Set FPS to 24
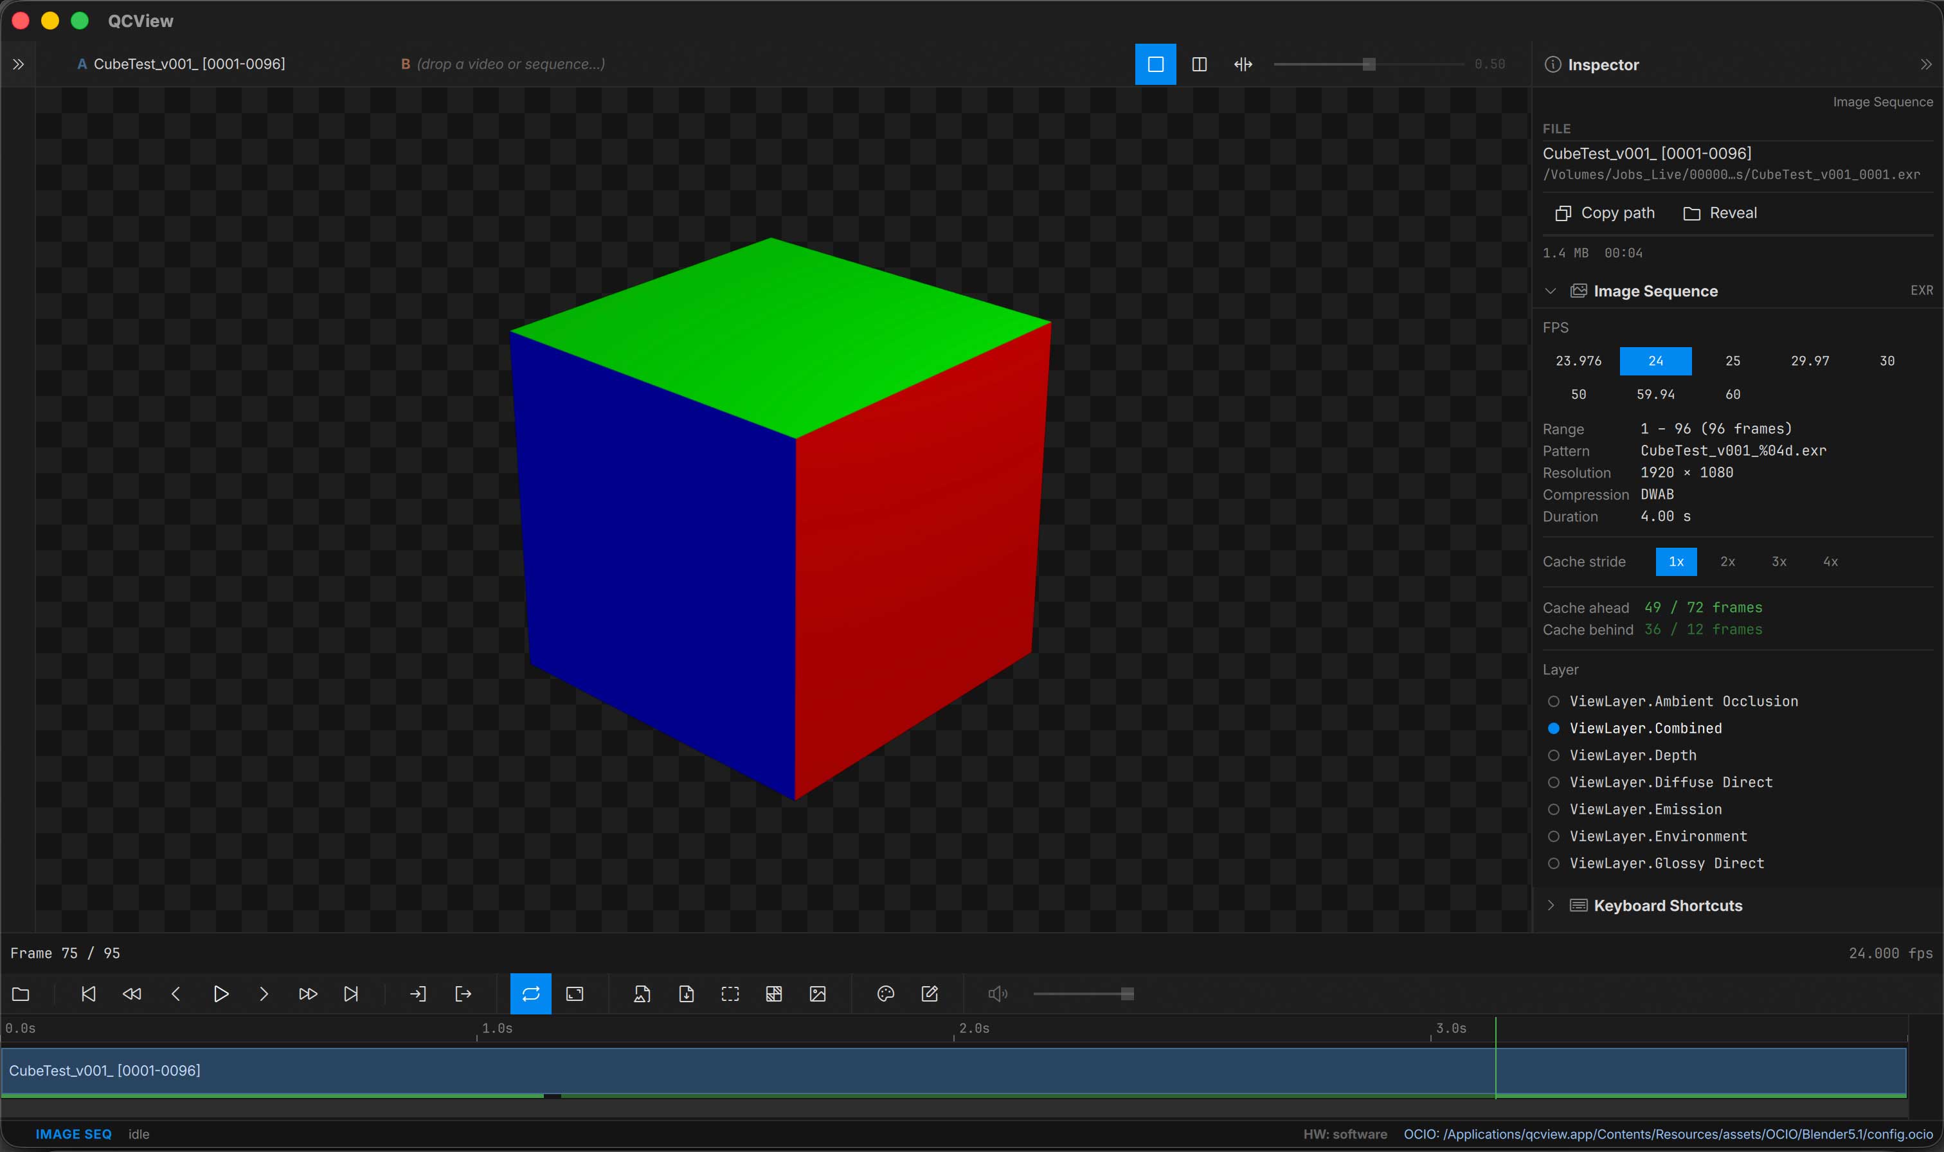This screenshot has height=1152, width=1944. [1655, 361]
